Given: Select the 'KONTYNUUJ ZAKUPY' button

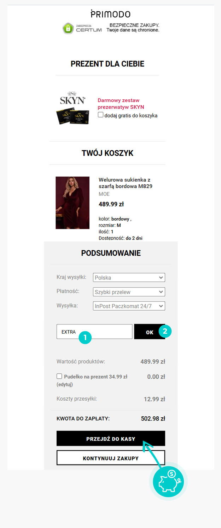Looking at the screenshot, I should (111, 458).
